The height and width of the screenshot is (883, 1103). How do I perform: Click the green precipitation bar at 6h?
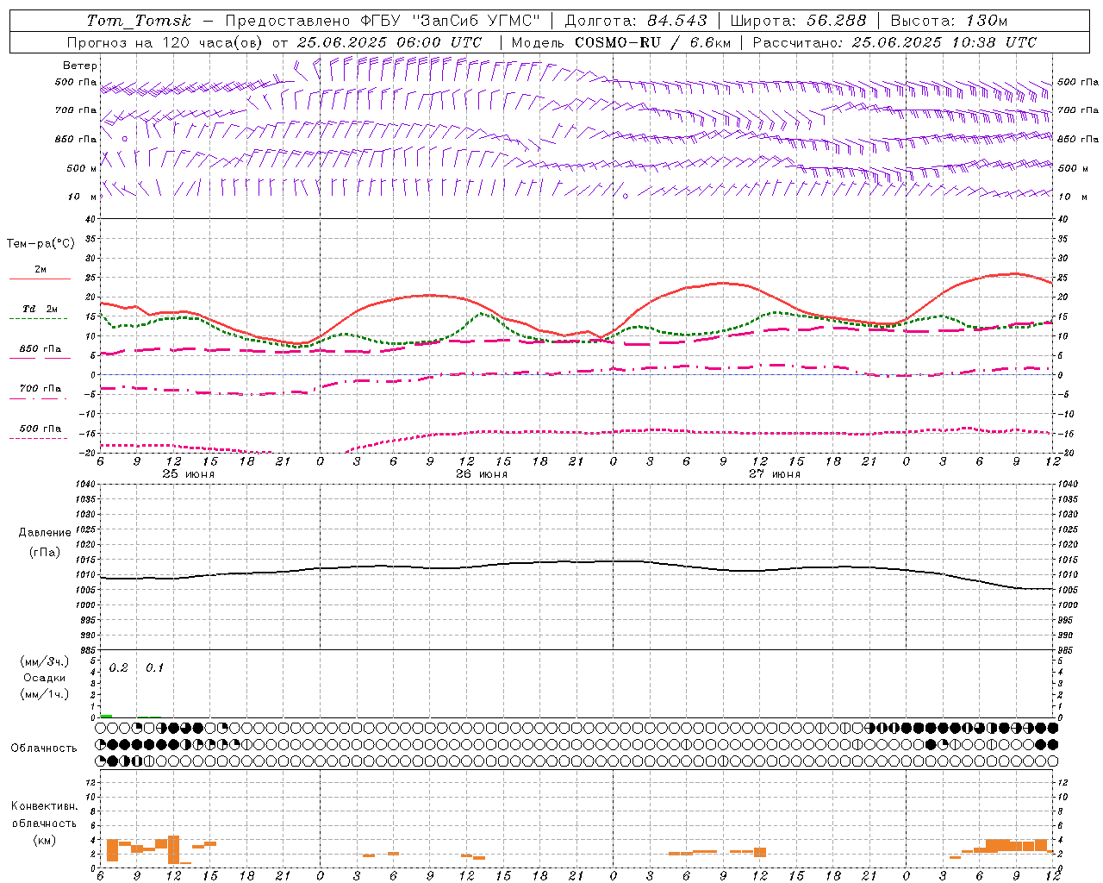pos(106,716)
